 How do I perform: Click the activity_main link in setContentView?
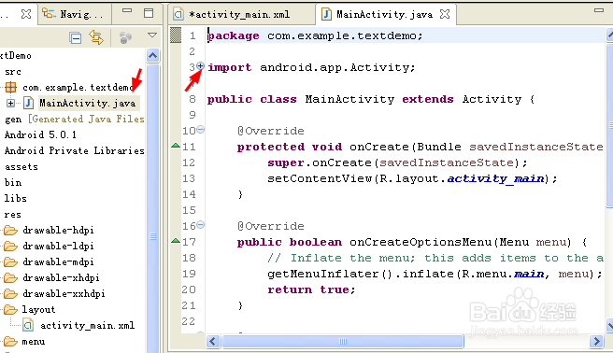click(x=495, y=178)
